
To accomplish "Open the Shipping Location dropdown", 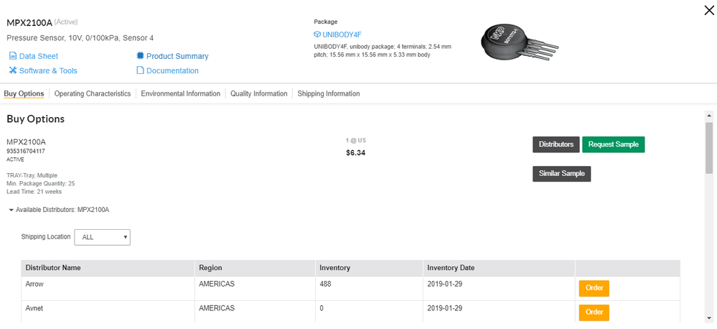I will (x=103, y=237).
